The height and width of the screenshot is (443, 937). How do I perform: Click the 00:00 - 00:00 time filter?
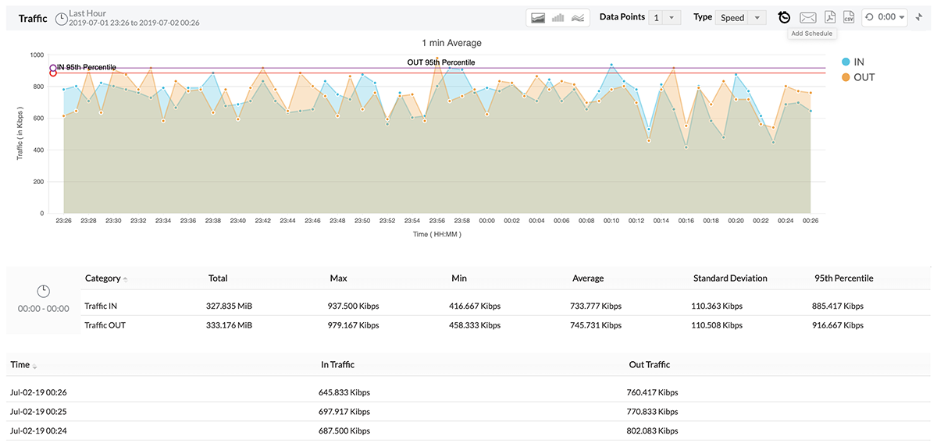pyautogui.click(x=44, y=308)
